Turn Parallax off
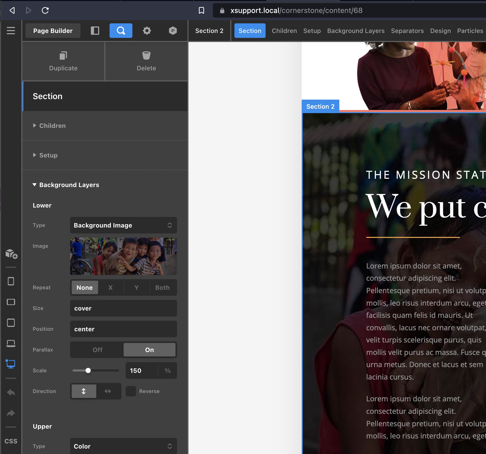This screenshot has height=454, width=486. 98,350
